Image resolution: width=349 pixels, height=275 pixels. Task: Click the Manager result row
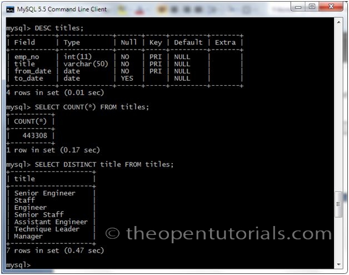[28, 236]
